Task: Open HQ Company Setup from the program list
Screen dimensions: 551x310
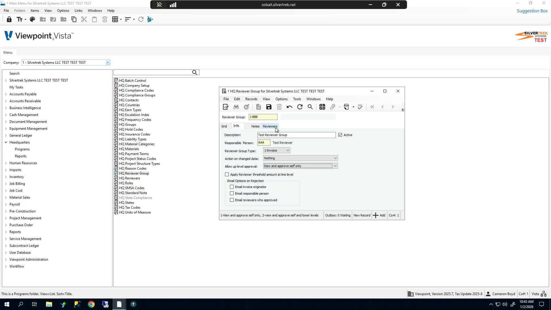Action: pos(134,86)
